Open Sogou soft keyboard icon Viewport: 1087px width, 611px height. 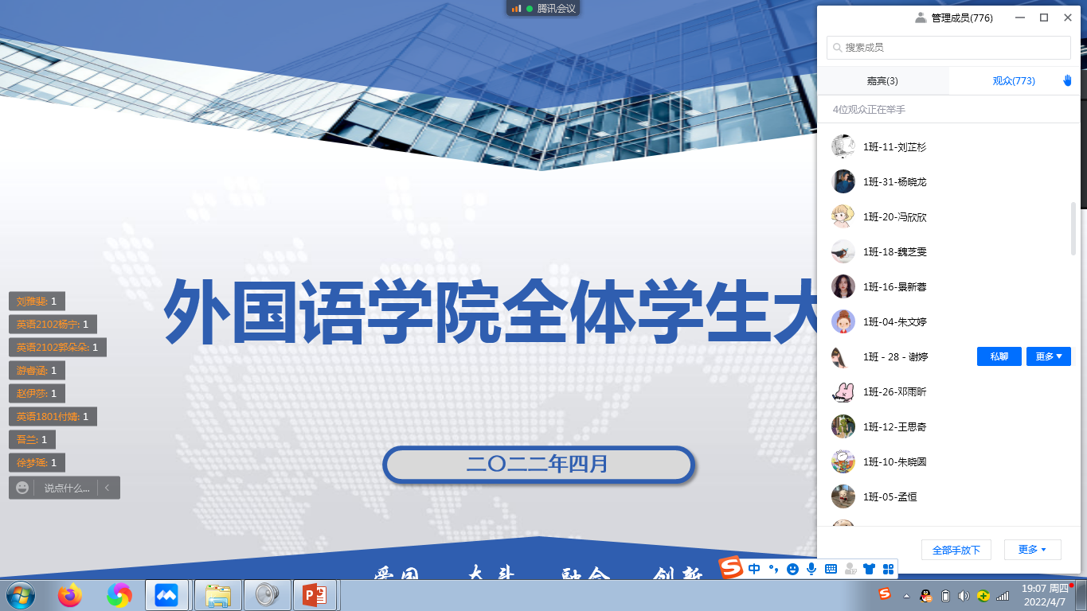click(x=831, y=569)
